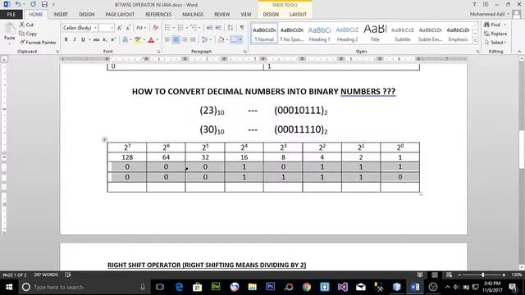Apply the Subtitle style
Screen dimensions: 525x295
(403, 34)
